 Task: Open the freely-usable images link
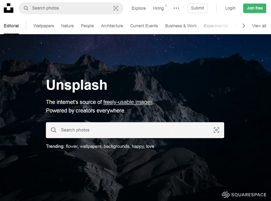[x=128, y=102]
